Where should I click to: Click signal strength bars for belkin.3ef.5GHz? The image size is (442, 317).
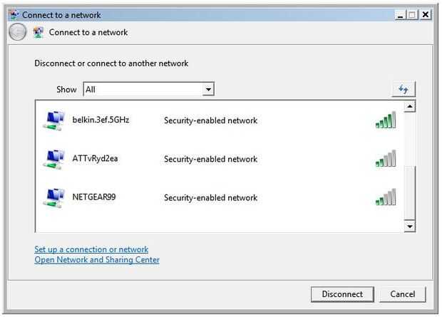click(385, 120)
